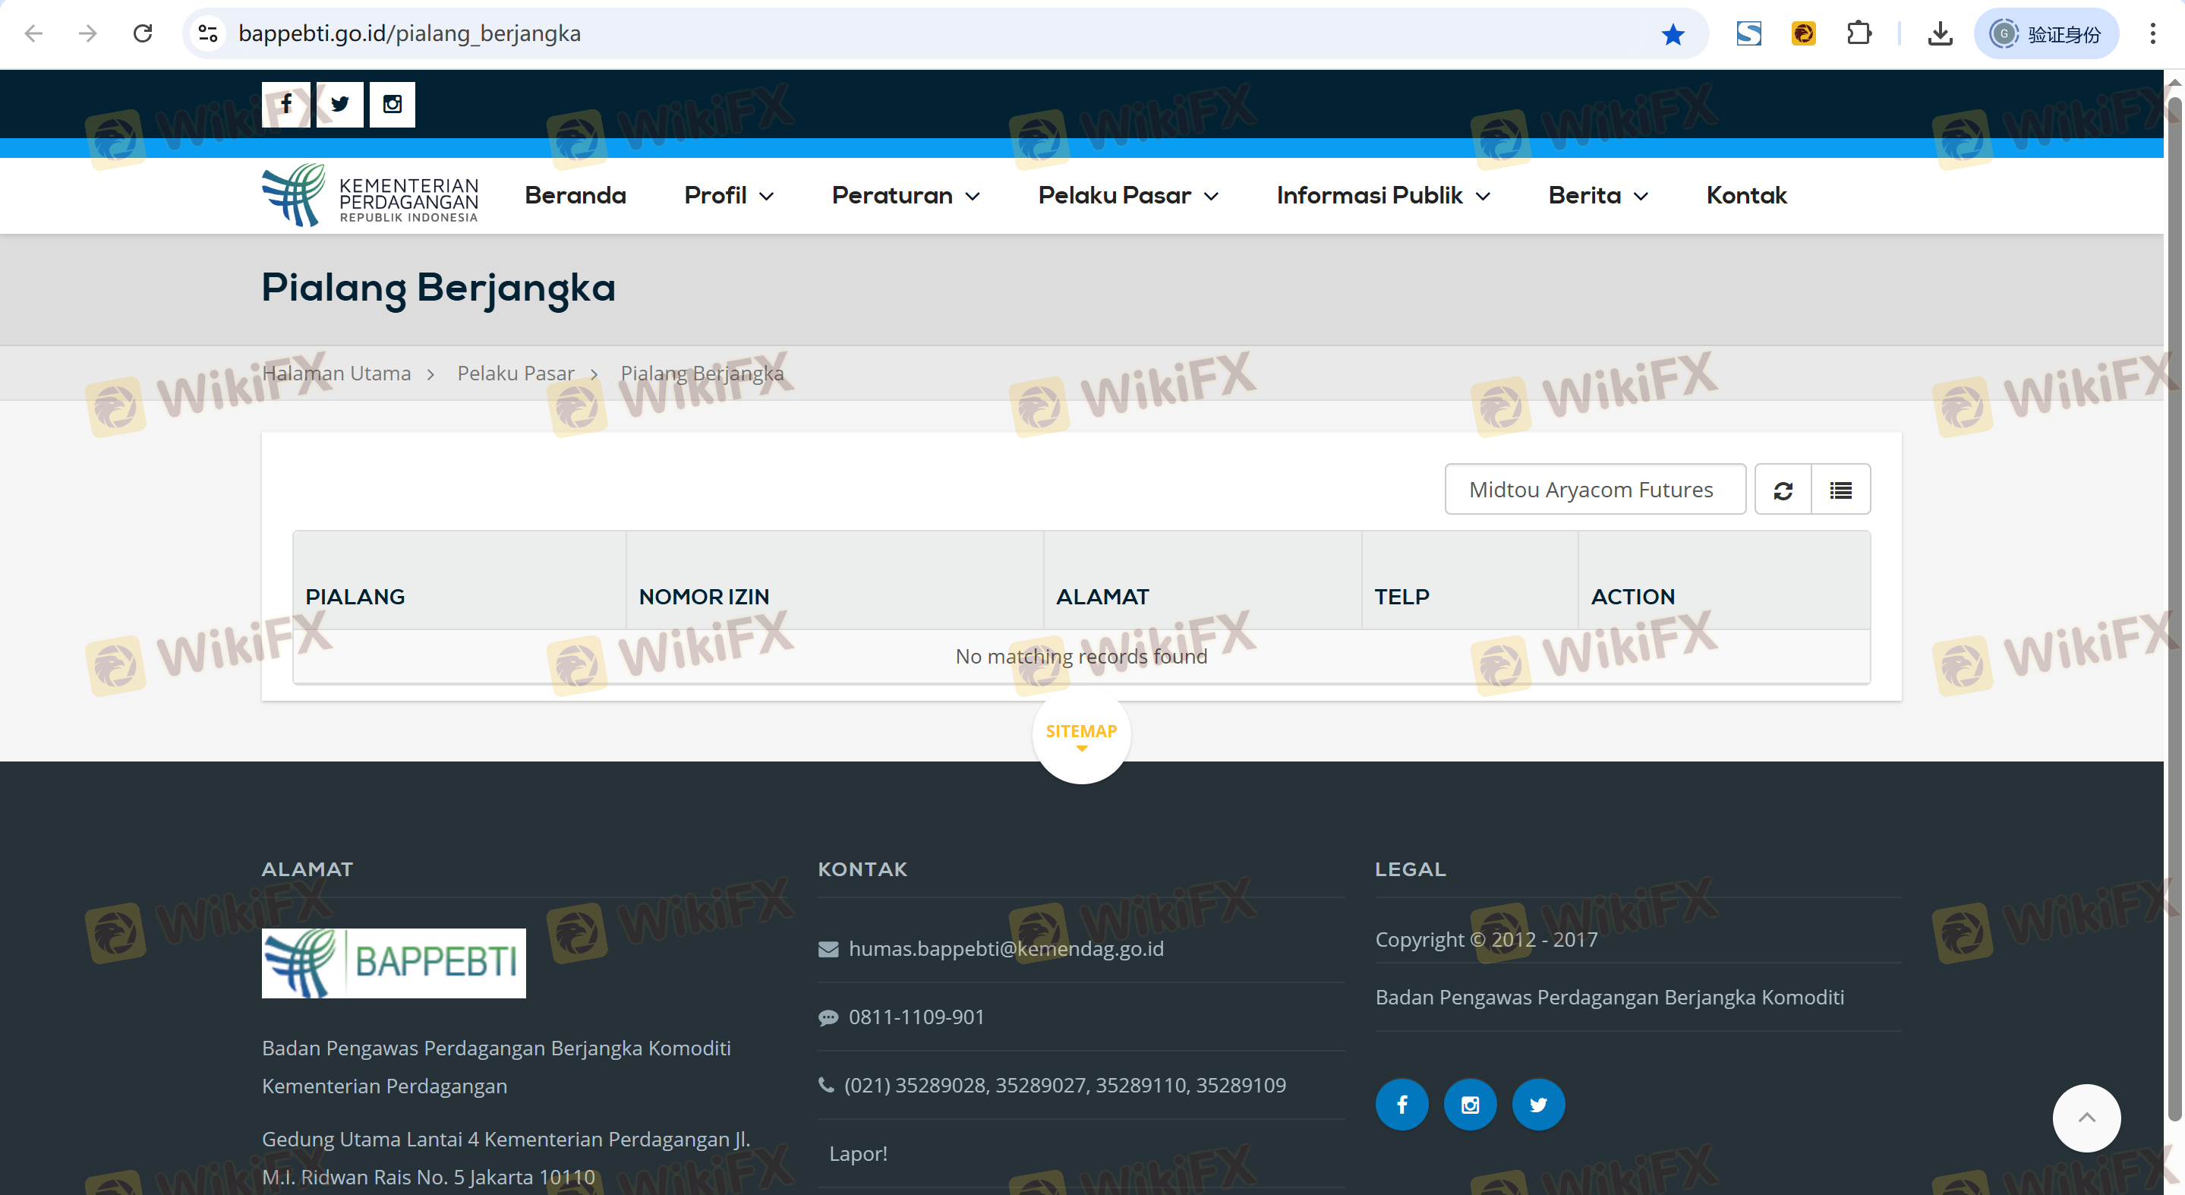Open the Kontak menu item
This screenshot has width=2185, height=1195.
point(1745,195)
